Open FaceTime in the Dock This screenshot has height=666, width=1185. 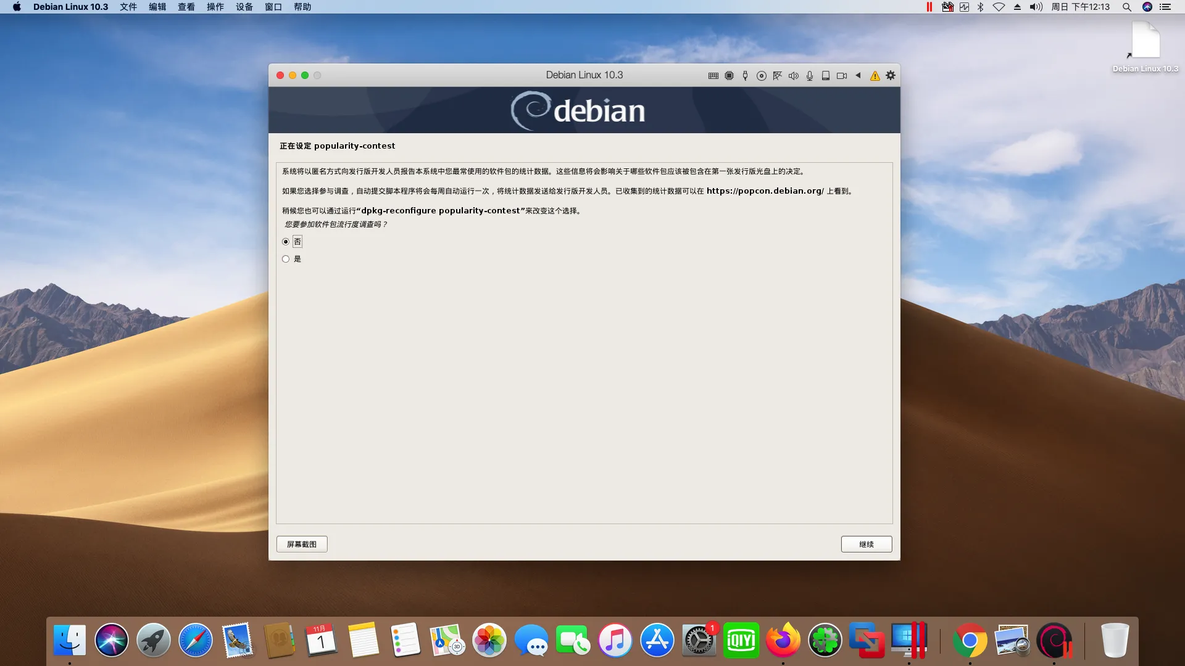tap(573, 640)
